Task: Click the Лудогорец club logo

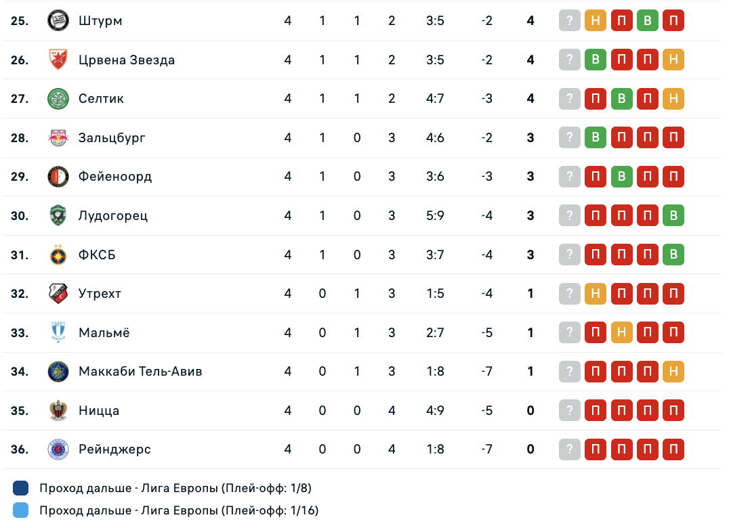Action: pyautogui.click(x=58, y=216)
